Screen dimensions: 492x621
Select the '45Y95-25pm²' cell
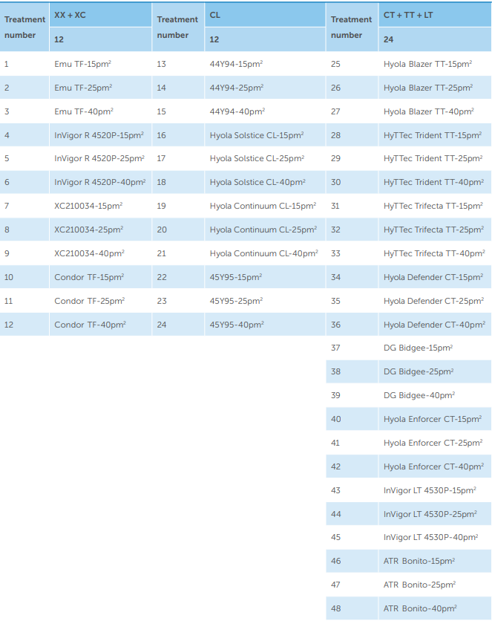265,301
